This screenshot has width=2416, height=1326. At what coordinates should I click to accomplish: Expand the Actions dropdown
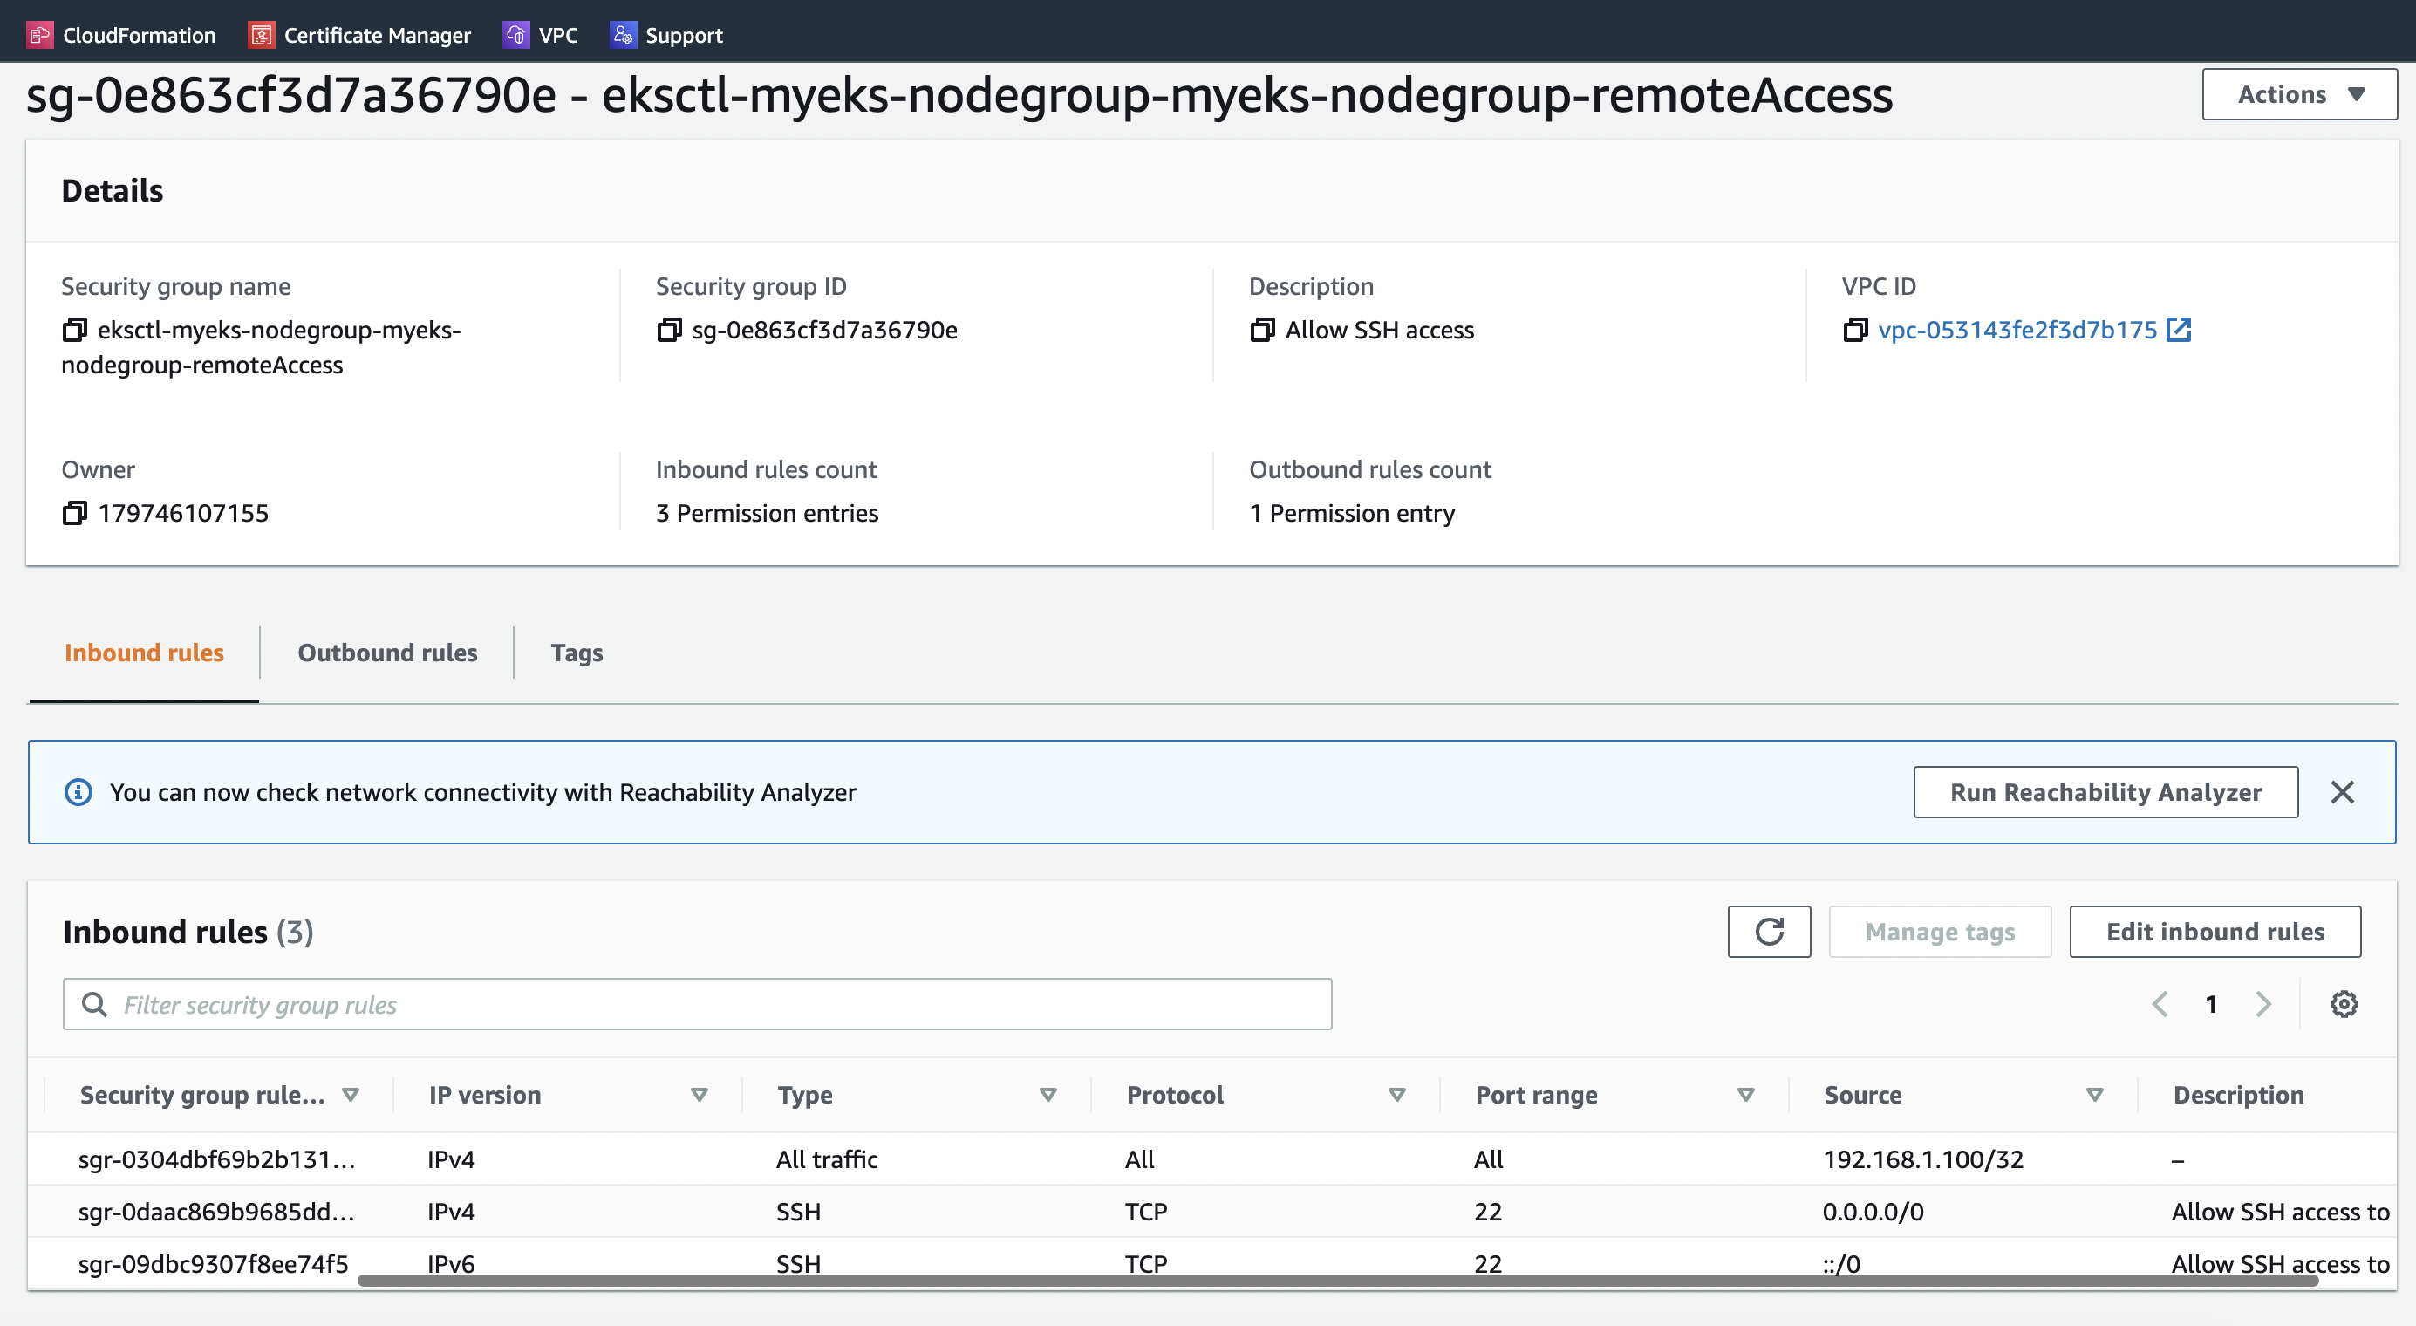point(2299,93)
